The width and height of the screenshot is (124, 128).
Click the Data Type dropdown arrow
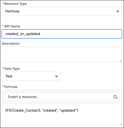pyautogui.click(x=56, y=77)
